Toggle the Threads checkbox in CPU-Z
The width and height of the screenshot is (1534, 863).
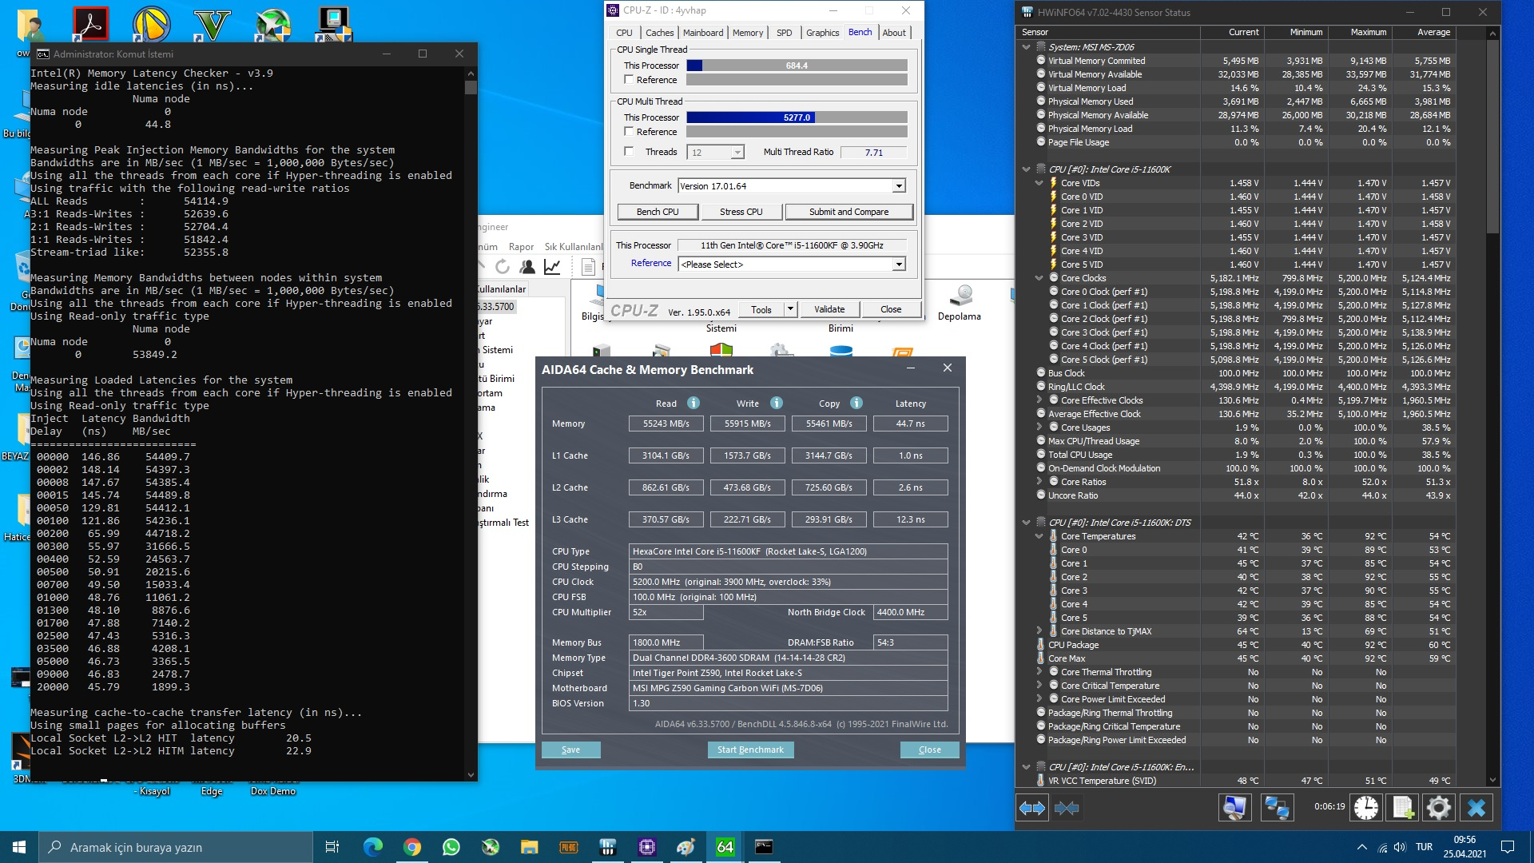[629, 151]
